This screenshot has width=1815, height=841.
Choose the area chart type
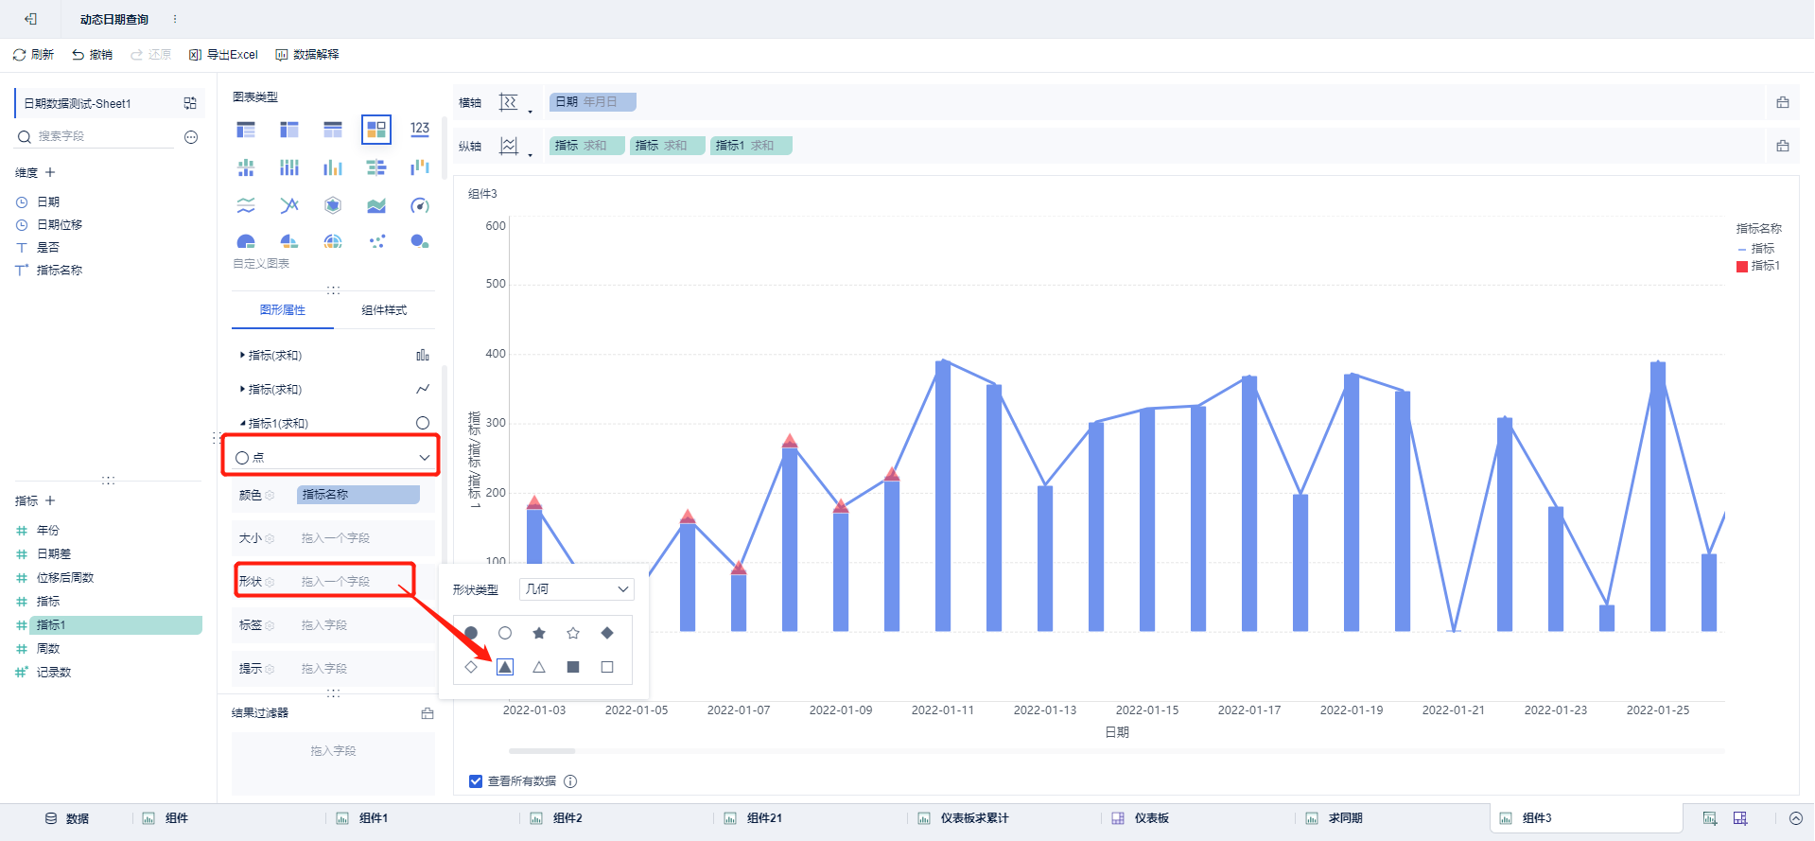[376, 205]
